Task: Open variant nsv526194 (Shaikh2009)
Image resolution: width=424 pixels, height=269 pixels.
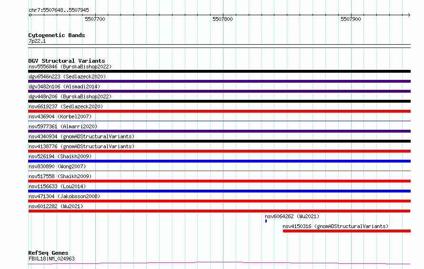Action: [60, 156]
